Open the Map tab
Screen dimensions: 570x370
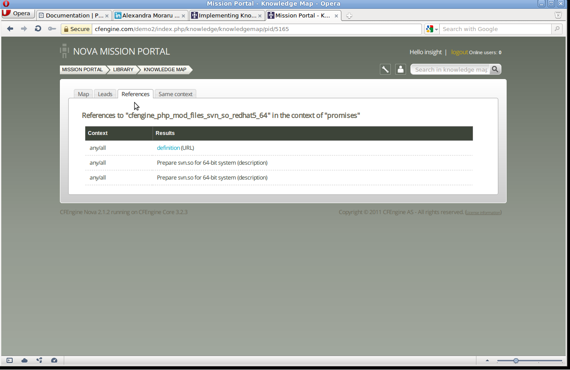[83, 94]
